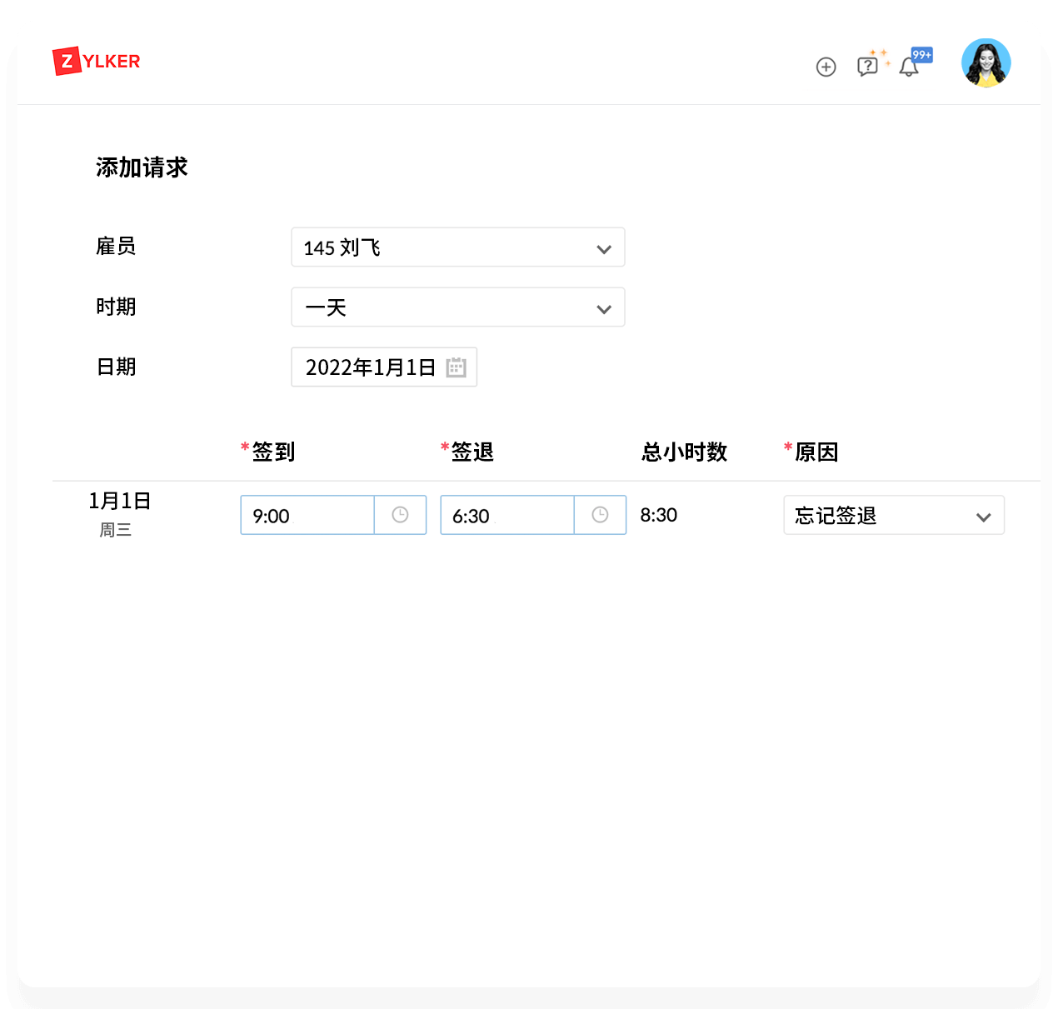Click the 99+ notification badge
This screenshot has height=1009, width=1058.
[921, 55]
